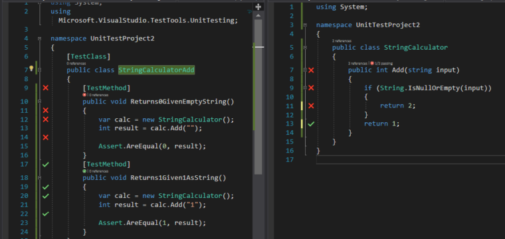Click 'Microsoft.VisualStudio.TestTools.UnitTesting;' text
This screenshot has height=239, width=505.
(x=148, y=21)
